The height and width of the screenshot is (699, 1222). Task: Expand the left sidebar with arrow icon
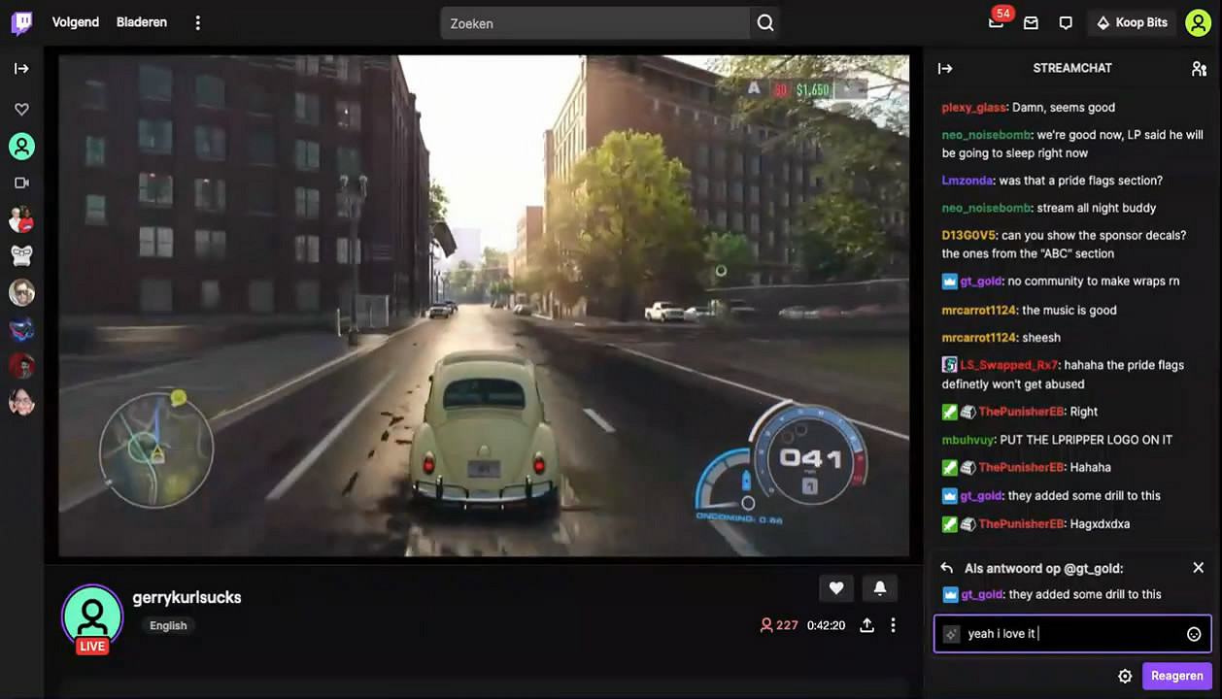click(x=21, y=69)
